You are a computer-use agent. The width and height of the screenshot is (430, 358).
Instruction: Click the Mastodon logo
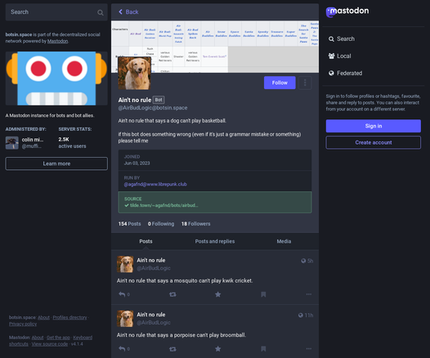(x=347, y=11)
